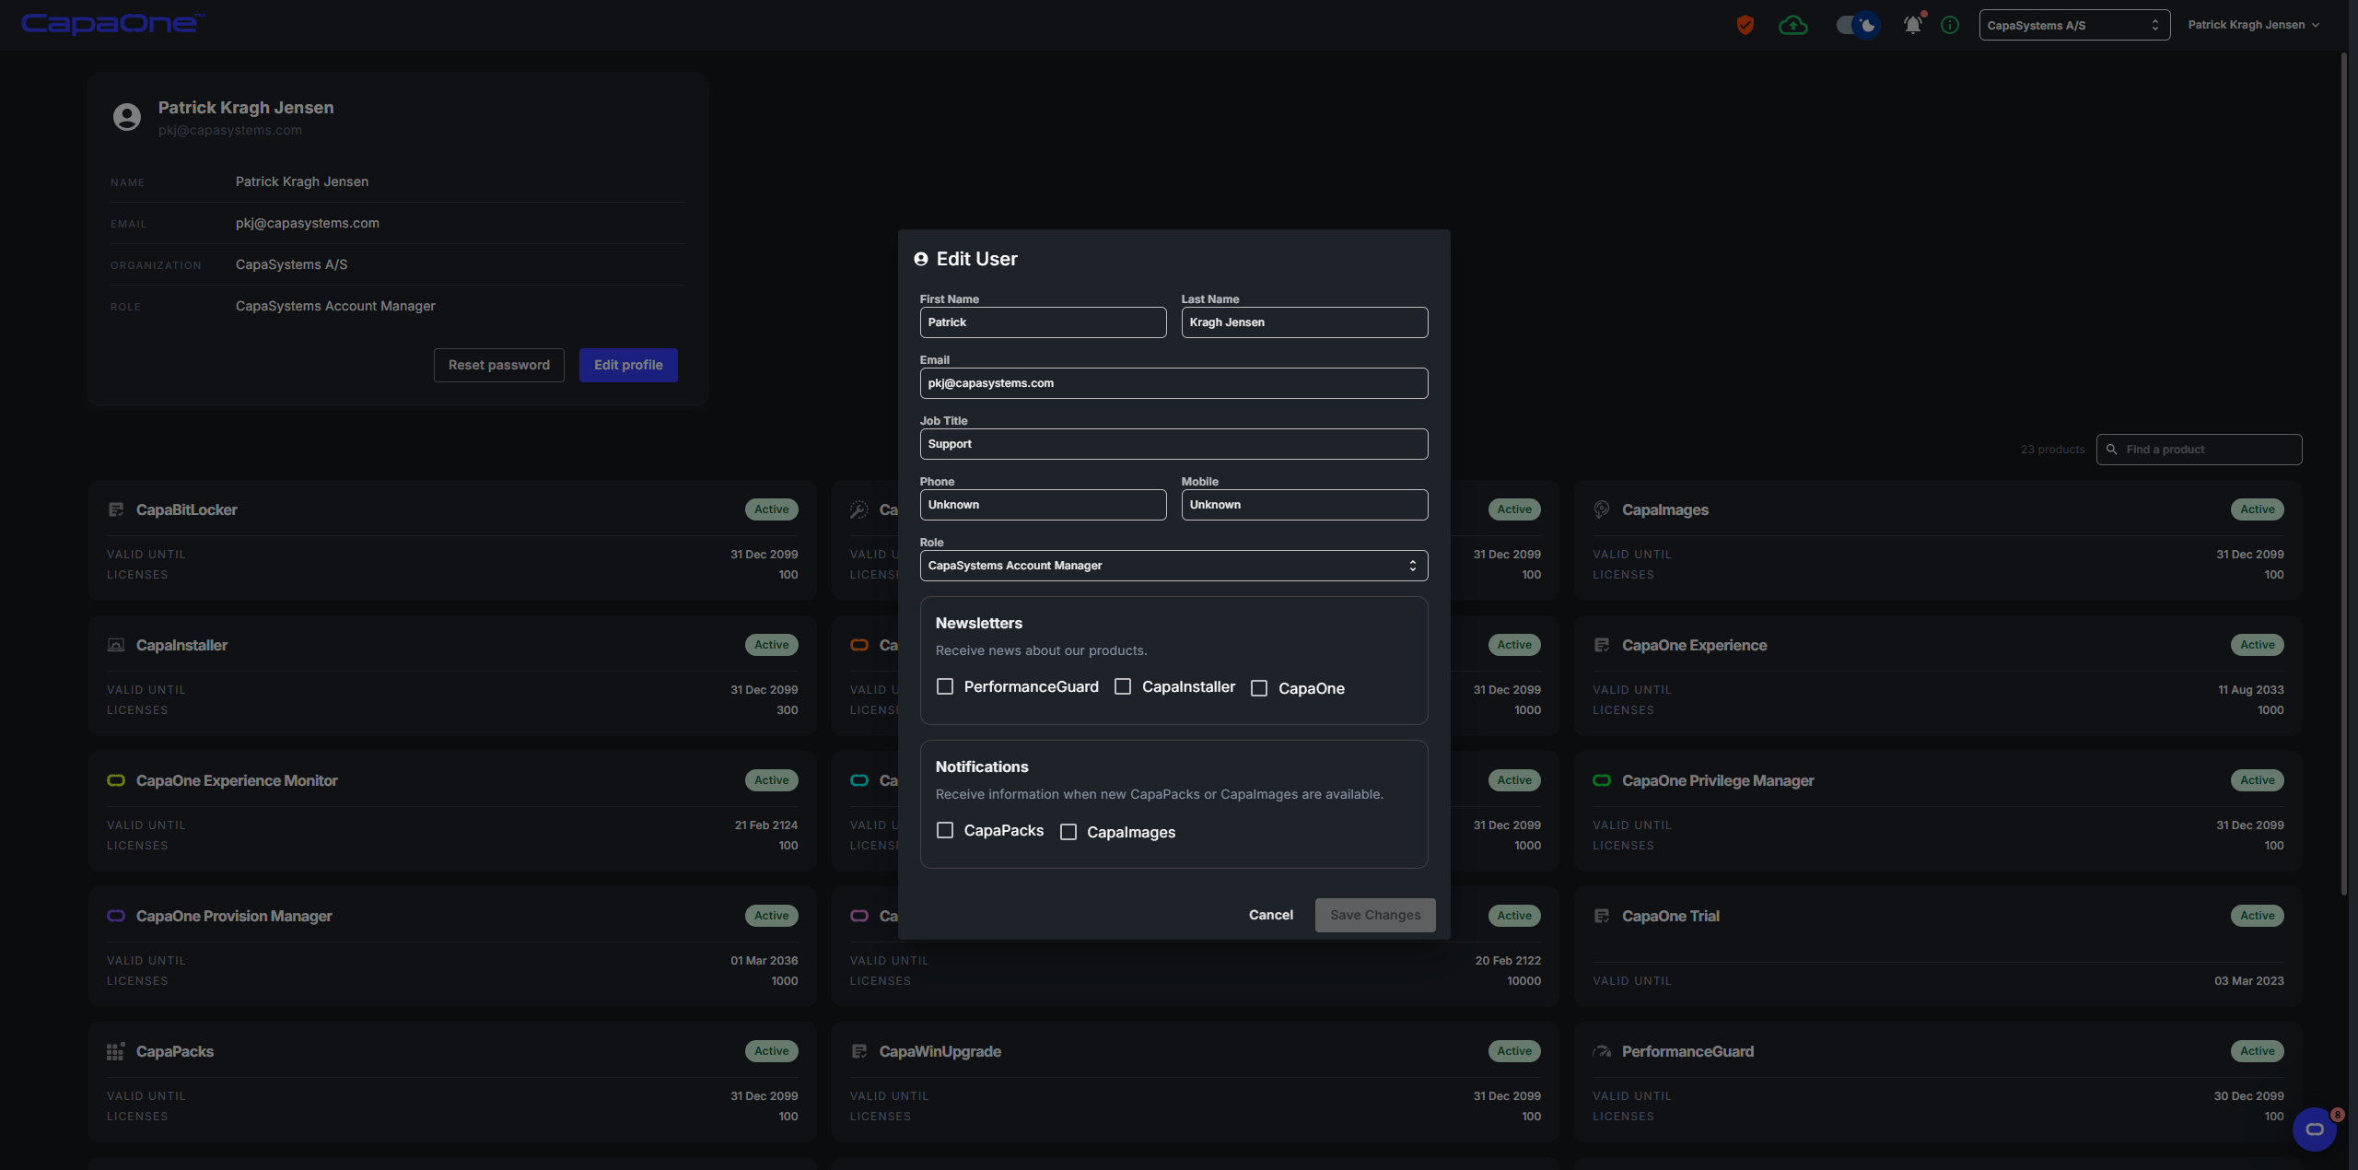Click the CapaOne Provision Manager icon
This screenshot has width=2358, height=1170.
pos(116,916)
